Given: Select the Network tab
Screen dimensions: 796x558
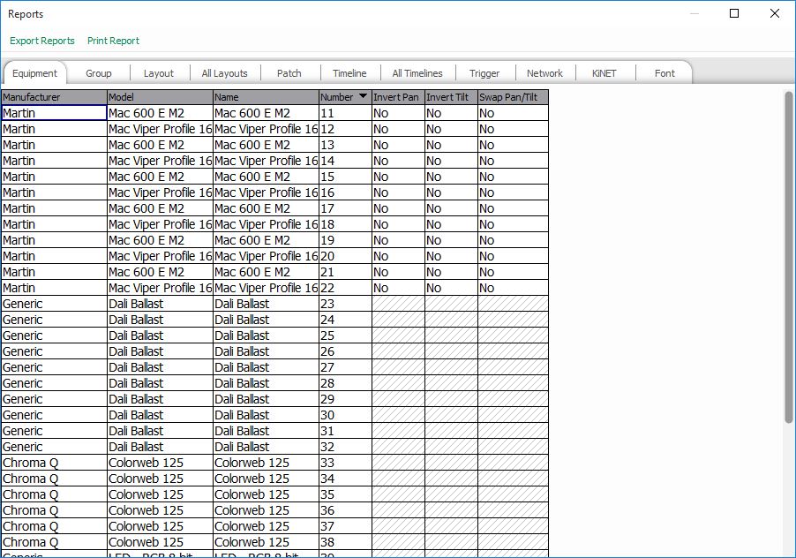Looking at the screenshot, I should 544,73.
